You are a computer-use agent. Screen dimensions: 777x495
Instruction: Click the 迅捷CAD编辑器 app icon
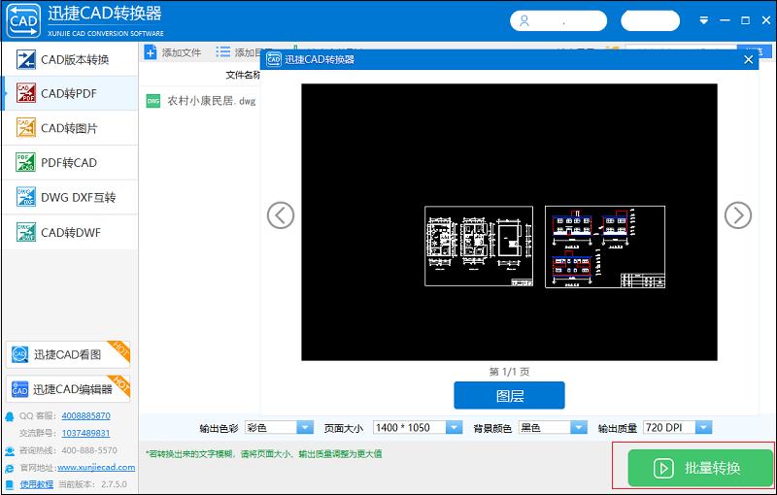[19, 389]
